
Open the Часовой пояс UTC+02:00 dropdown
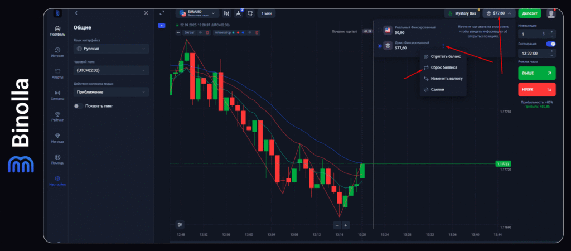coord(111,70)
